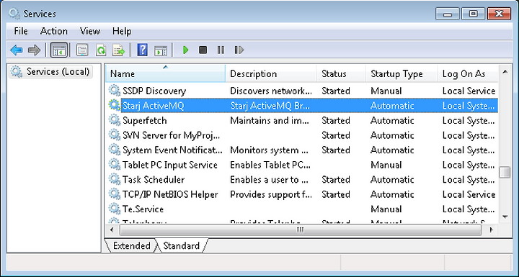
Task: Click the horizontal scrollbar left arrow
Action: pyautogui.click(x=112, y=230)
